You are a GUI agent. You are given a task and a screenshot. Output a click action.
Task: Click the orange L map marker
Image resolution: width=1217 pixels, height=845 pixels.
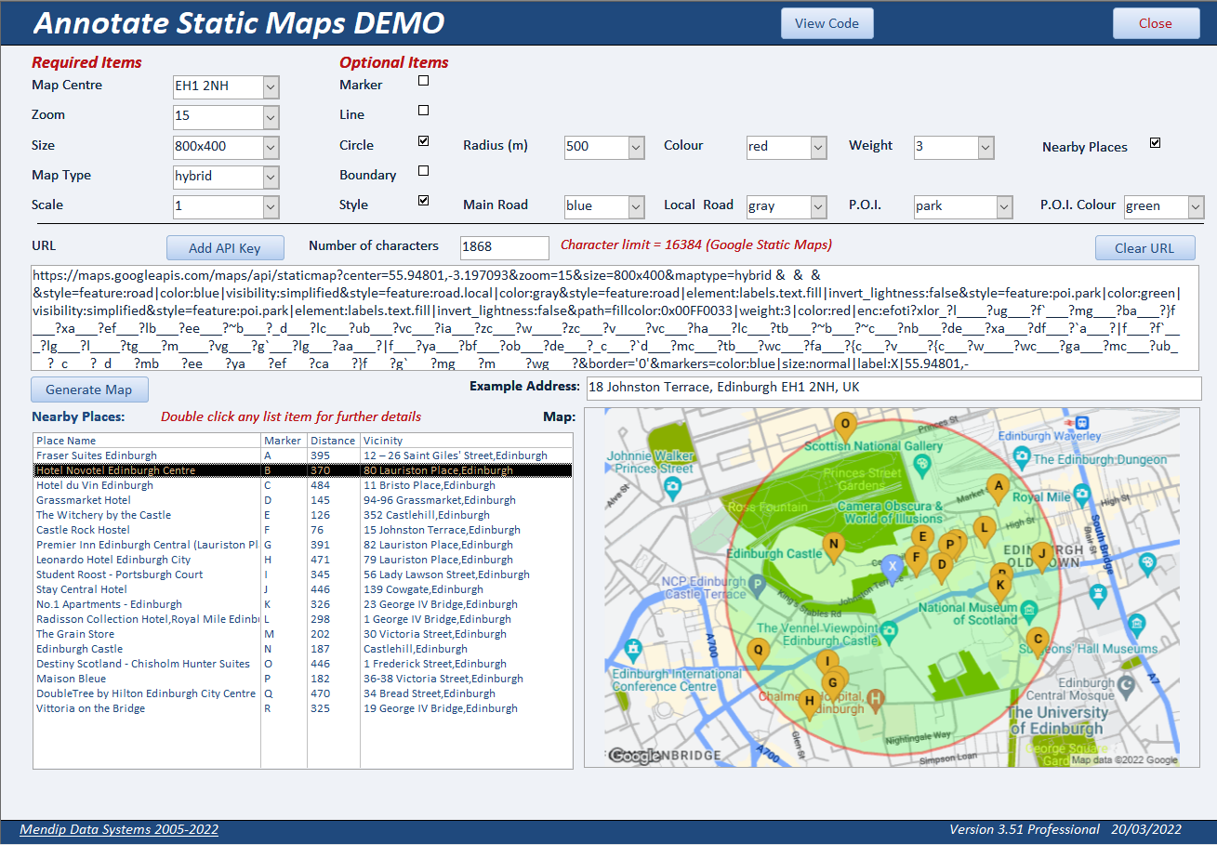(984, 531)
